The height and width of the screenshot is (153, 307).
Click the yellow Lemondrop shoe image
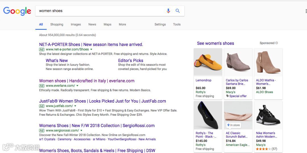[208, 63]
